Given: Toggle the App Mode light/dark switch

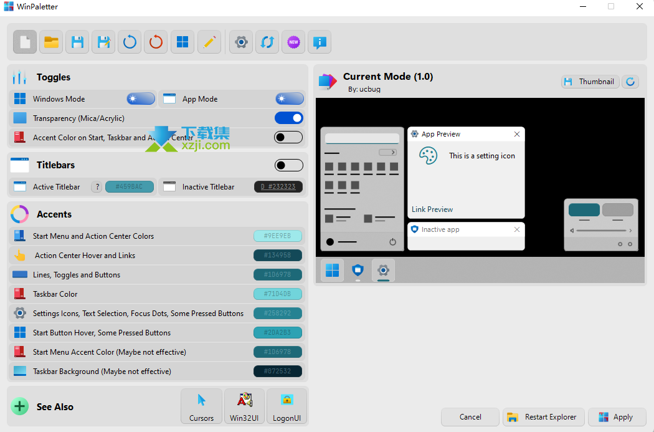Looking at the screenshot, I should pyautogui.click(x=290, y=99).
